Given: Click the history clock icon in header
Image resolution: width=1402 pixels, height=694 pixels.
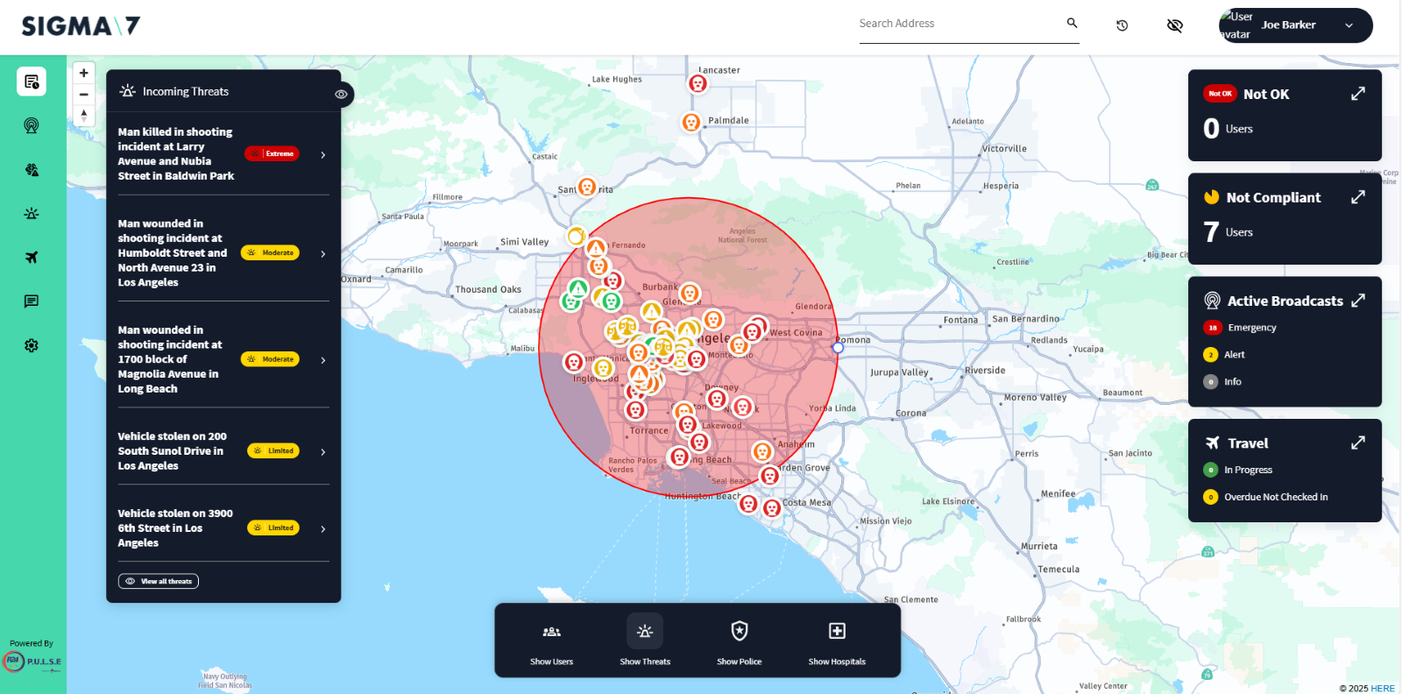Looking at the screenshot, I should tap(1122, 25).
